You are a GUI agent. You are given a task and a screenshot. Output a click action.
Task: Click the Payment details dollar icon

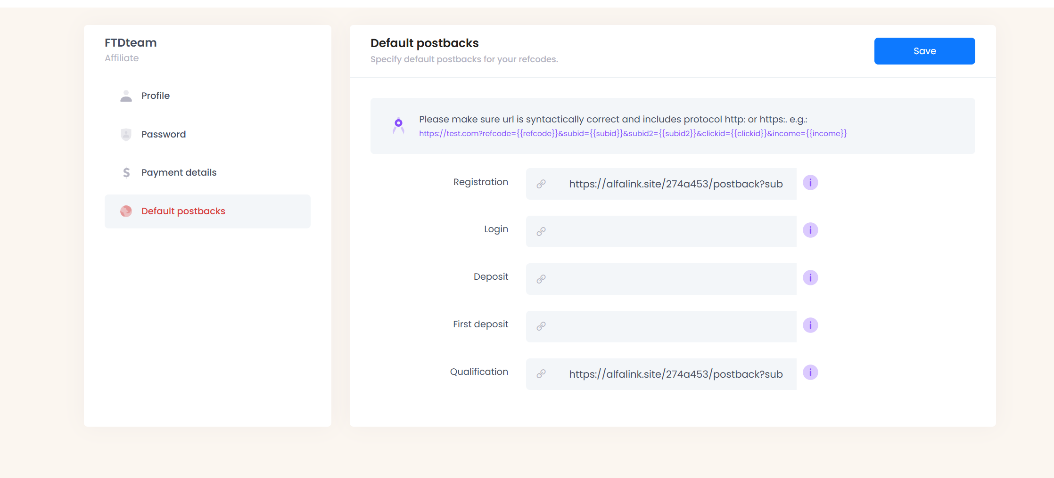coord(126,173)
